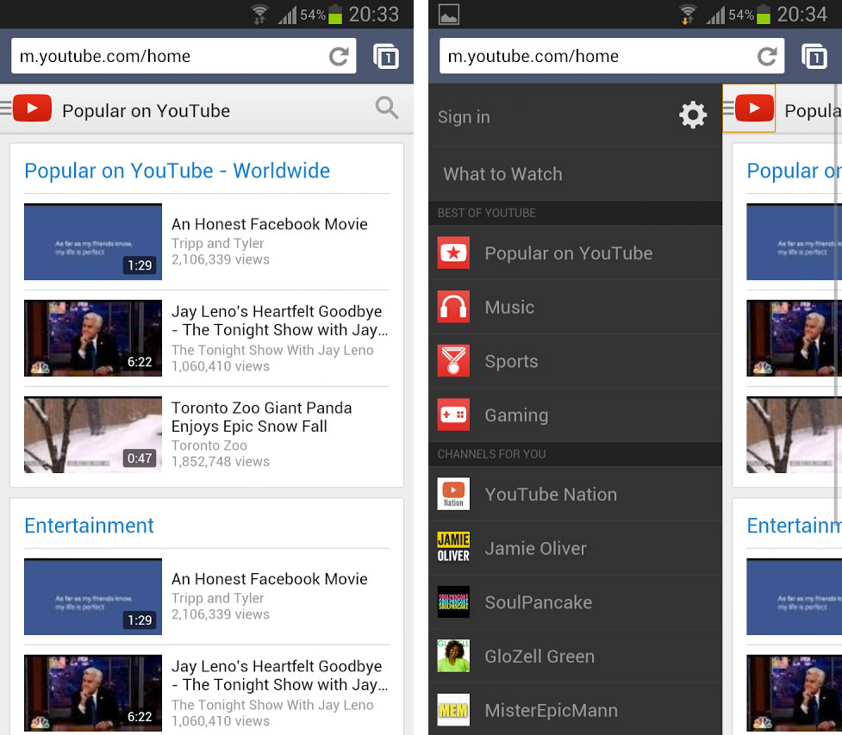Reload page icon in left screen address bar
Screen dimensions: 842x735
click(x=339, y=56)
